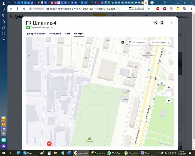Open the Yandex browser menu hamburger
The image size is (195, 156).
[x=171, y=3]
